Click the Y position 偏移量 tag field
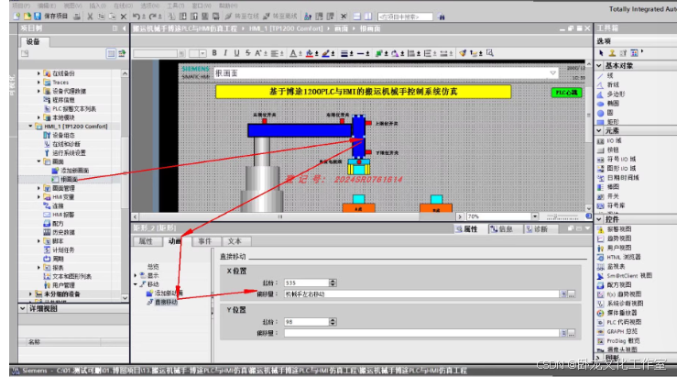Viewport: 677px width, 377px height. [421, 333]
